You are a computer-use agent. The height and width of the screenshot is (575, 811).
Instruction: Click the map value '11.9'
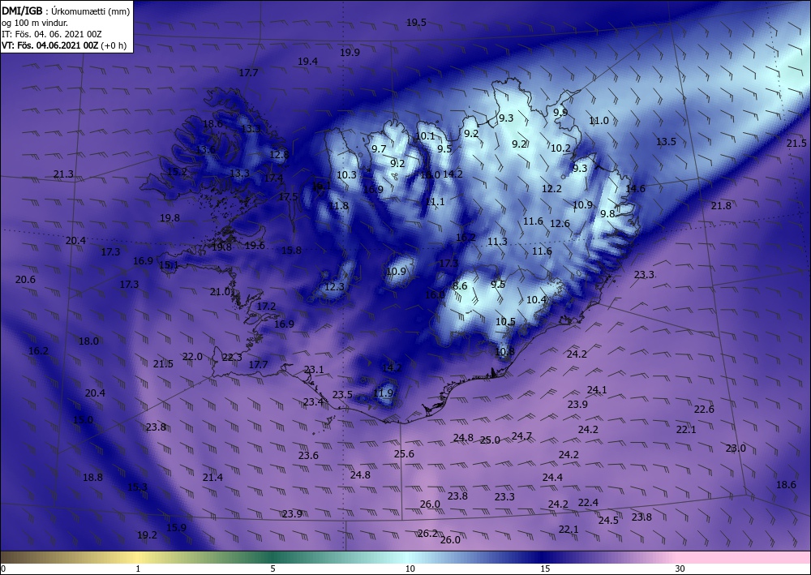point(383,393)
